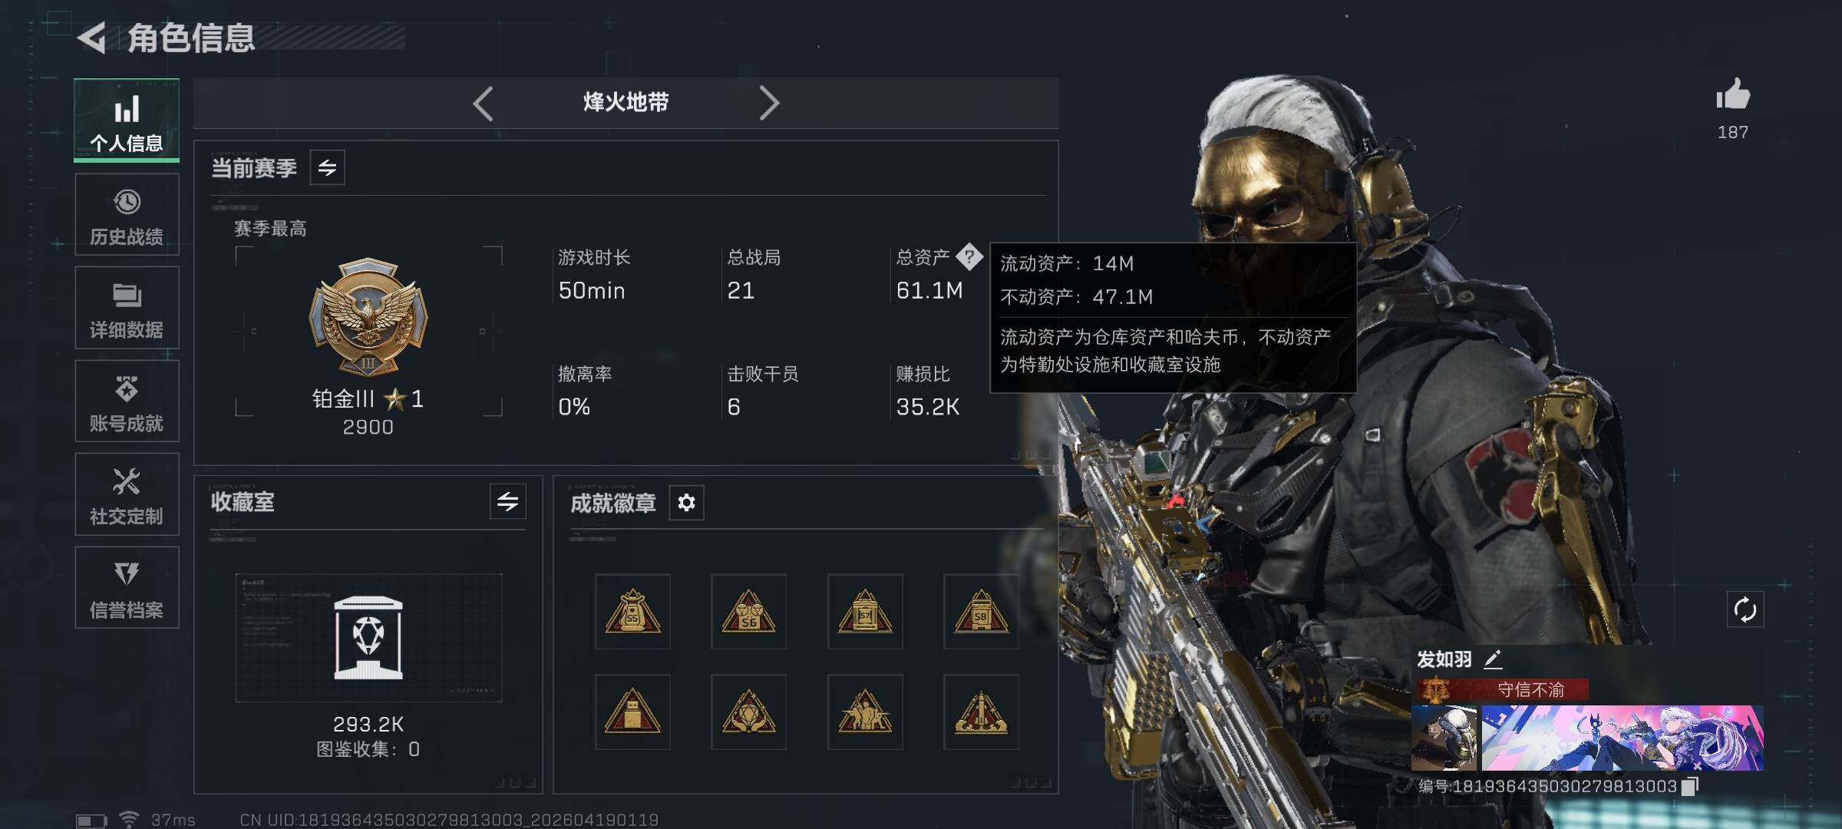
Task: Select the S8 achievement badge
Action: (x=981, y=611)
